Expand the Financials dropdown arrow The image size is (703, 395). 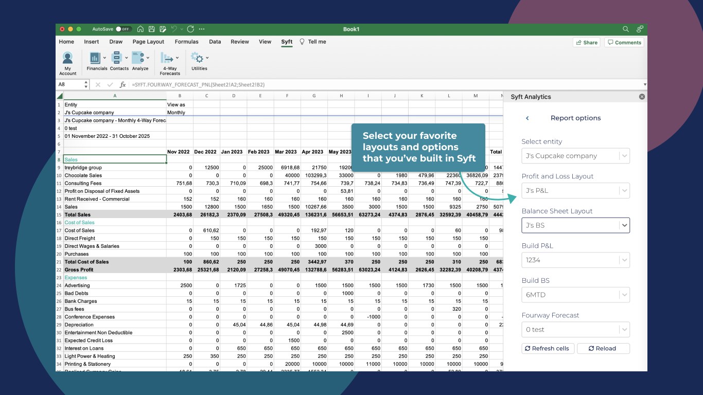click(x=105, y=58)
